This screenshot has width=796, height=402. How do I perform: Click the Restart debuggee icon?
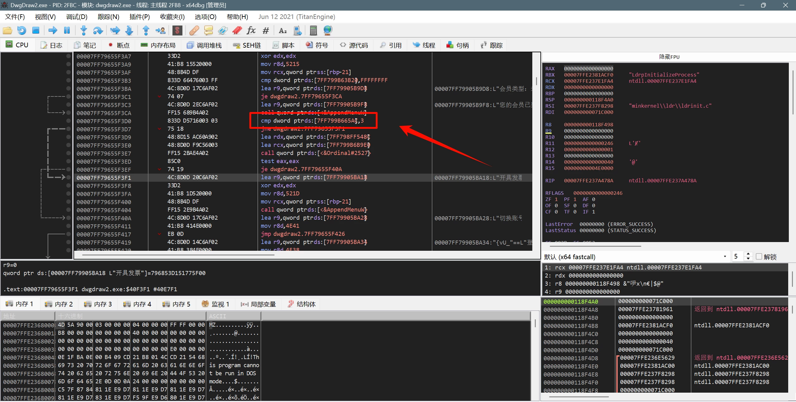click(21, 30)
